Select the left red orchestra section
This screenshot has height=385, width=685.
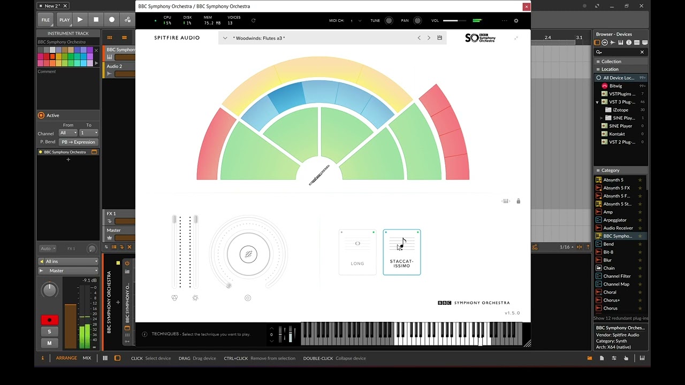coord(216,144)
